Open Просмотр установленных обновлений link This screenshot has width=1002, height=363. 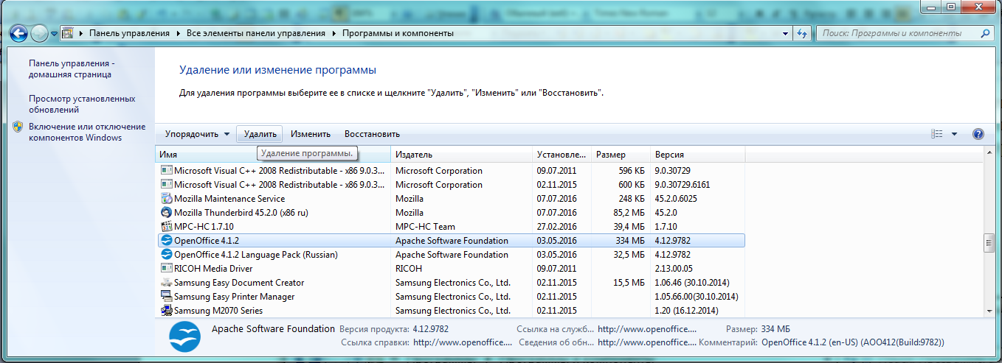[82, 104]
